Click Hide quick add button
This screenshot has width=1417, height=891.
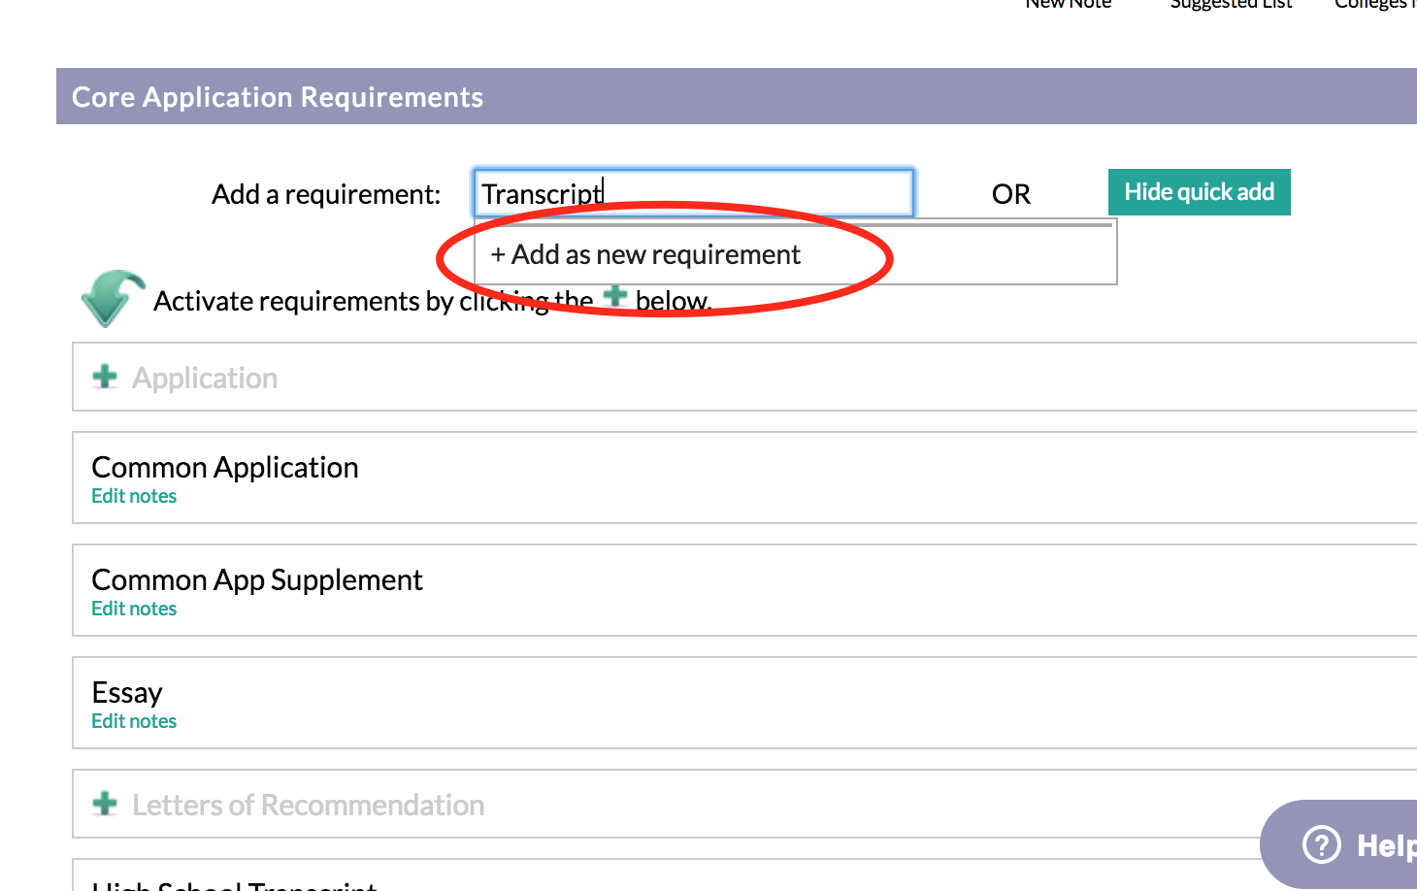pyautogui.click(x=1199, y=192)
